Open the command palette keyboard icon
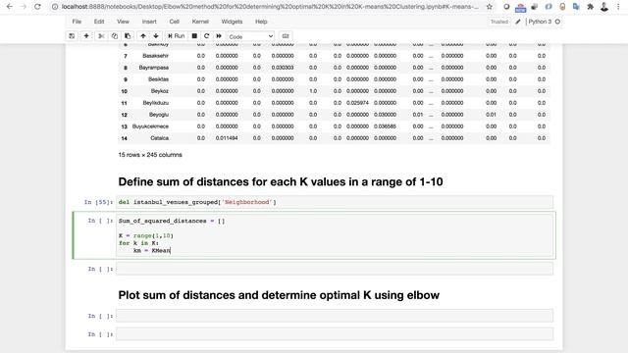628x353 pixels. coord(286,36)
